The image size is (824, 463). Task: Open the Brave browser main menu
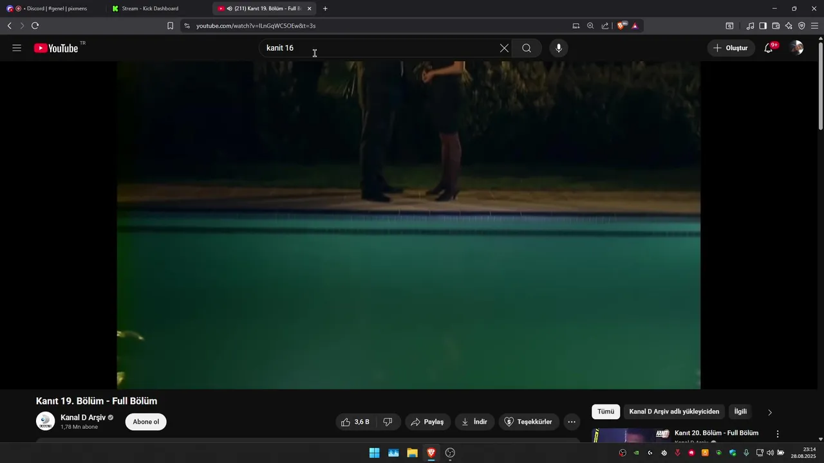point(814,26)
